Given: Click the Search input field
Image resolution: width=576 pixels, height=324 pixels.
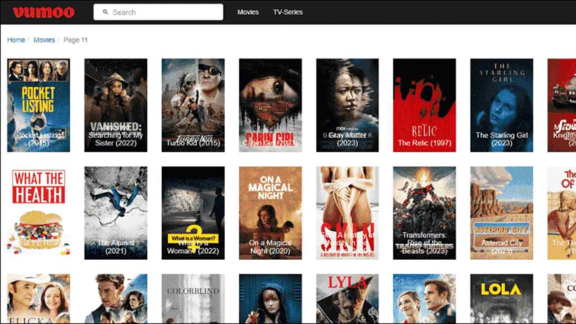Looking at the screenshot, I should [x=163, y=12].
